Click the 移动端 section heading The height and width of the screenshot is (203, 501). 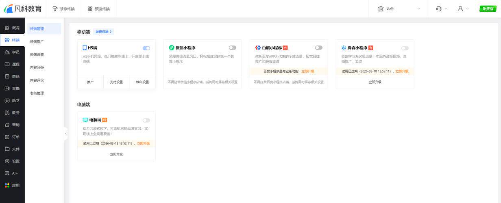[83, 32]
